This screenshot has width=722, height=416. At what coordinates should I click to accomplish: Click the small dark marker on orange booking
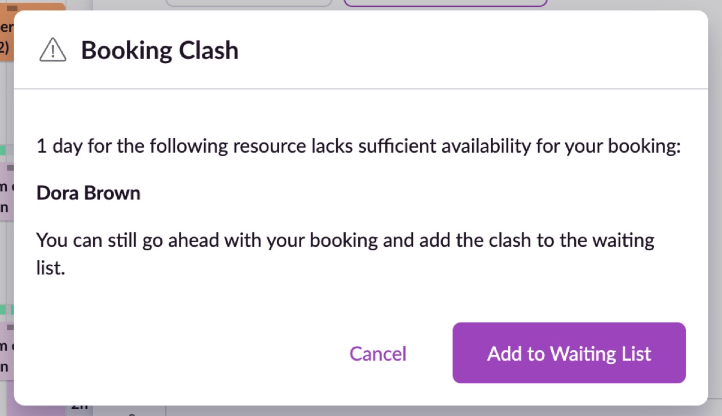coord(12,9)
